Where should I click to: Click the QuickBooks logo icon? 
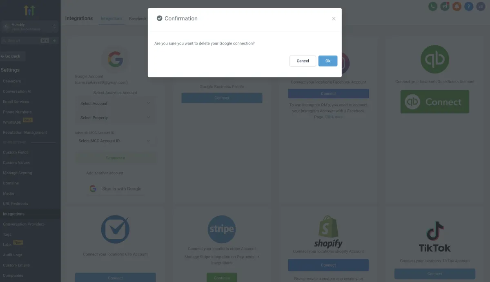pyautogui.click(x=434, y=60)
